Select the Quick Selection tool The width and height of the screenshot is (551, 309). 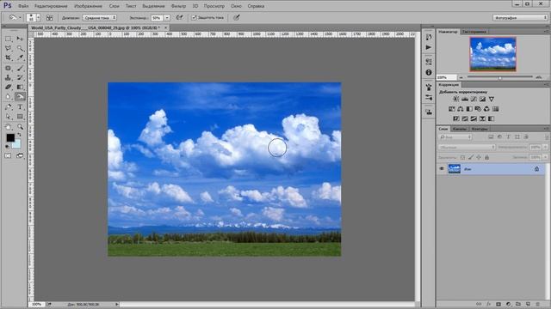20,48
